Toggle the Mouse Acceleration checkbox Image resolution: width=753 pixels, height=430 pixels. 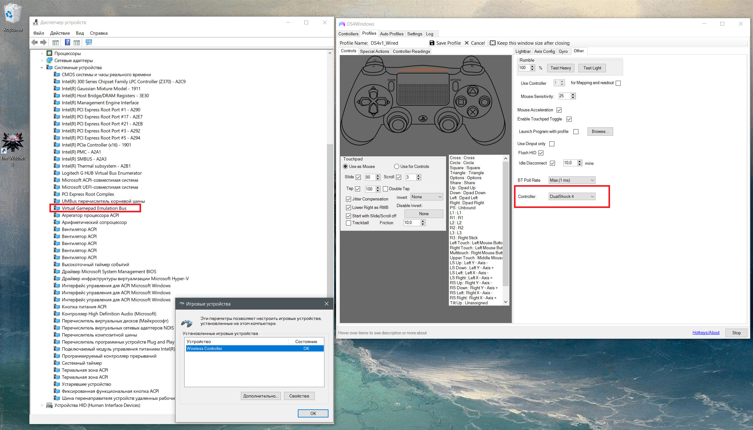pos(559,110)
